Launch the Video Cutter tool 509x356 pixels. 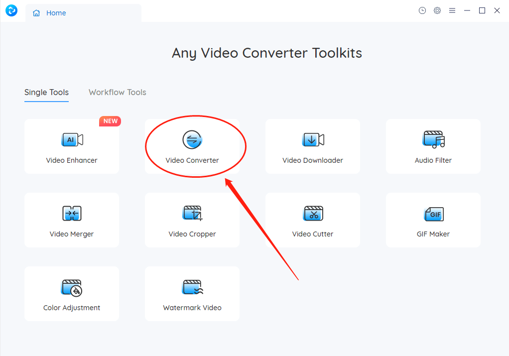coord(312,220)
